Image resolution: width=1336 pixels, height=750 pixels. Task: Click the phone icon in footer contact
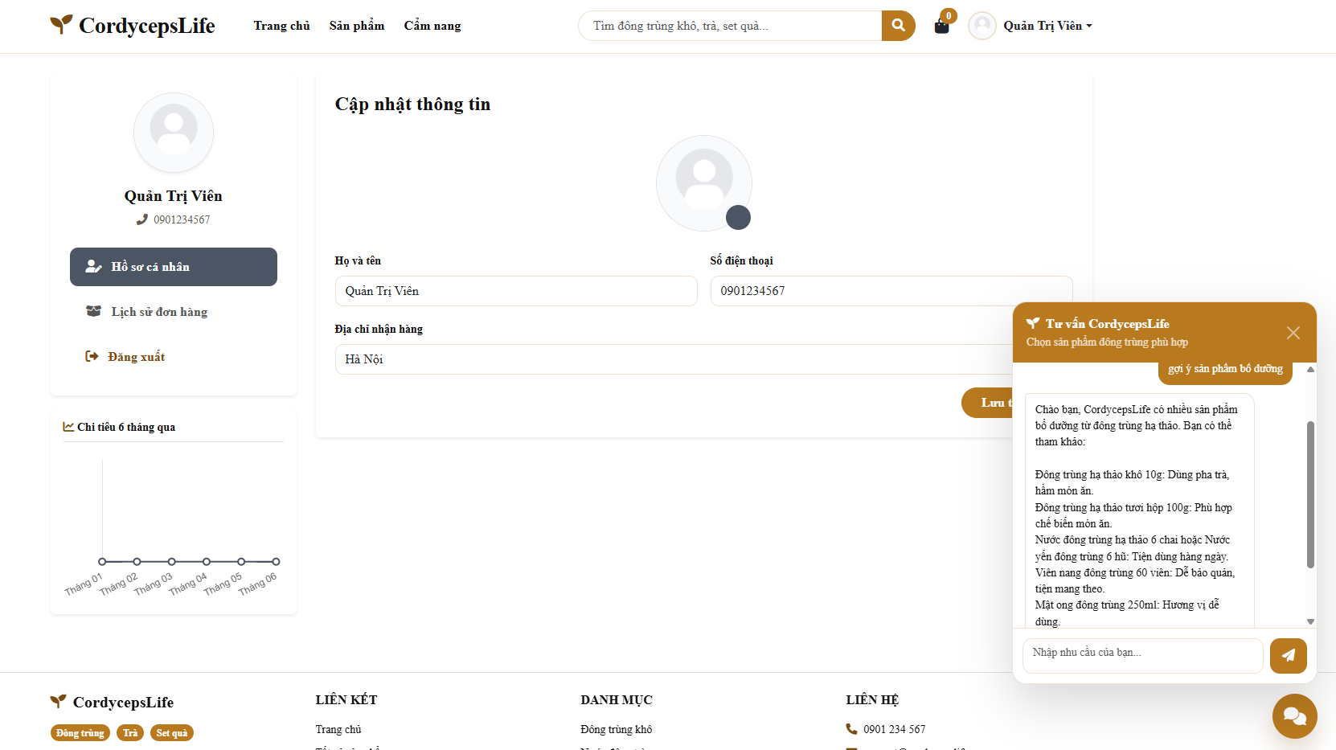(851, 729)
